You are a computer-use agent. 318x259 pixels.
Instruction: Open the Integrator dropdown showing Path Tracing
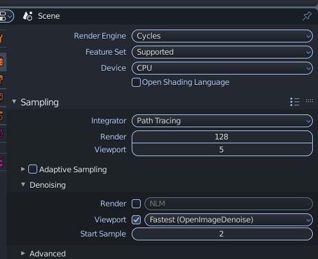click(x=222, y=121)
